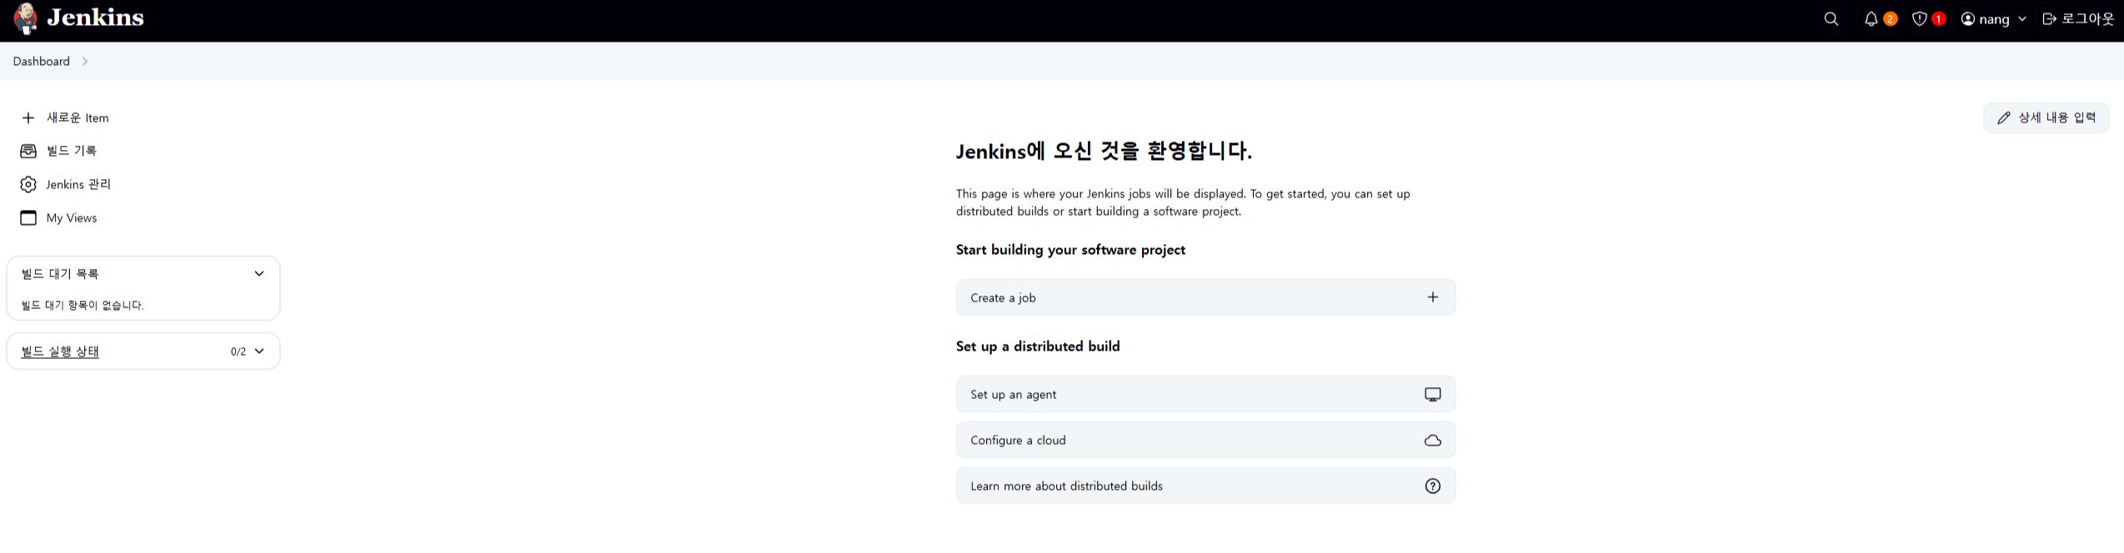Click the 로그아웃 logout button
Screen dimensions: 2124x553
point(2077,19)
